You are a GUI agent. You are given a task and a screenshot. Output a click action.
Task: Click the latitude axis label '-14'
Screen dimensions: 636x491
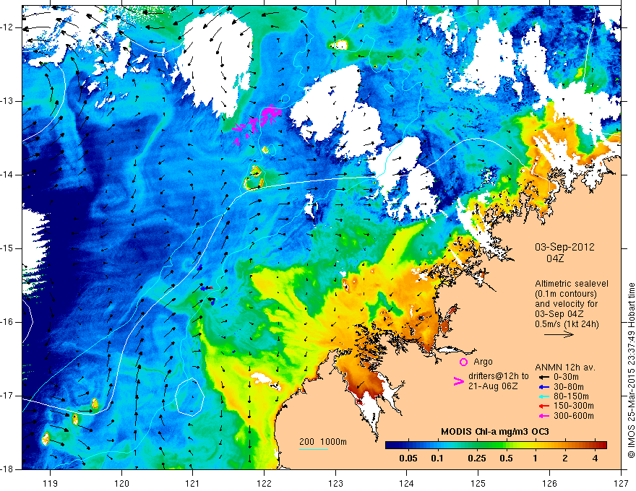(x=7, y=175)
